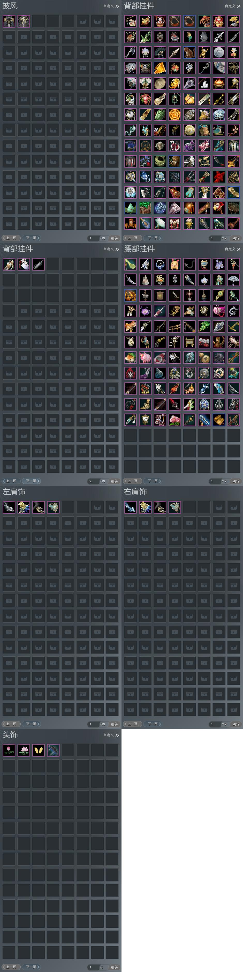Select the yellow duck back ornament icon
243x972 pixels.
(233, 52)
